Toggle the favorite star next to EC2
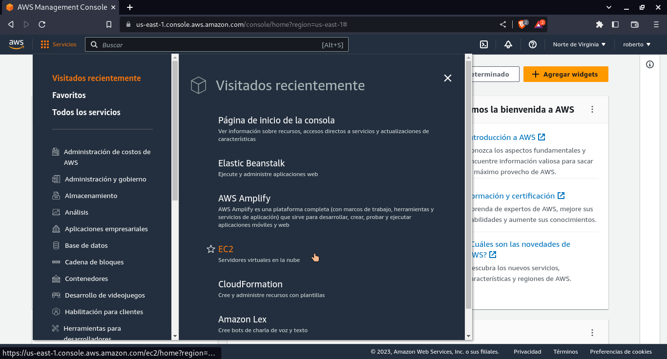Image resolution: width=667 pixels, height=359 pixels. [210, 249]
